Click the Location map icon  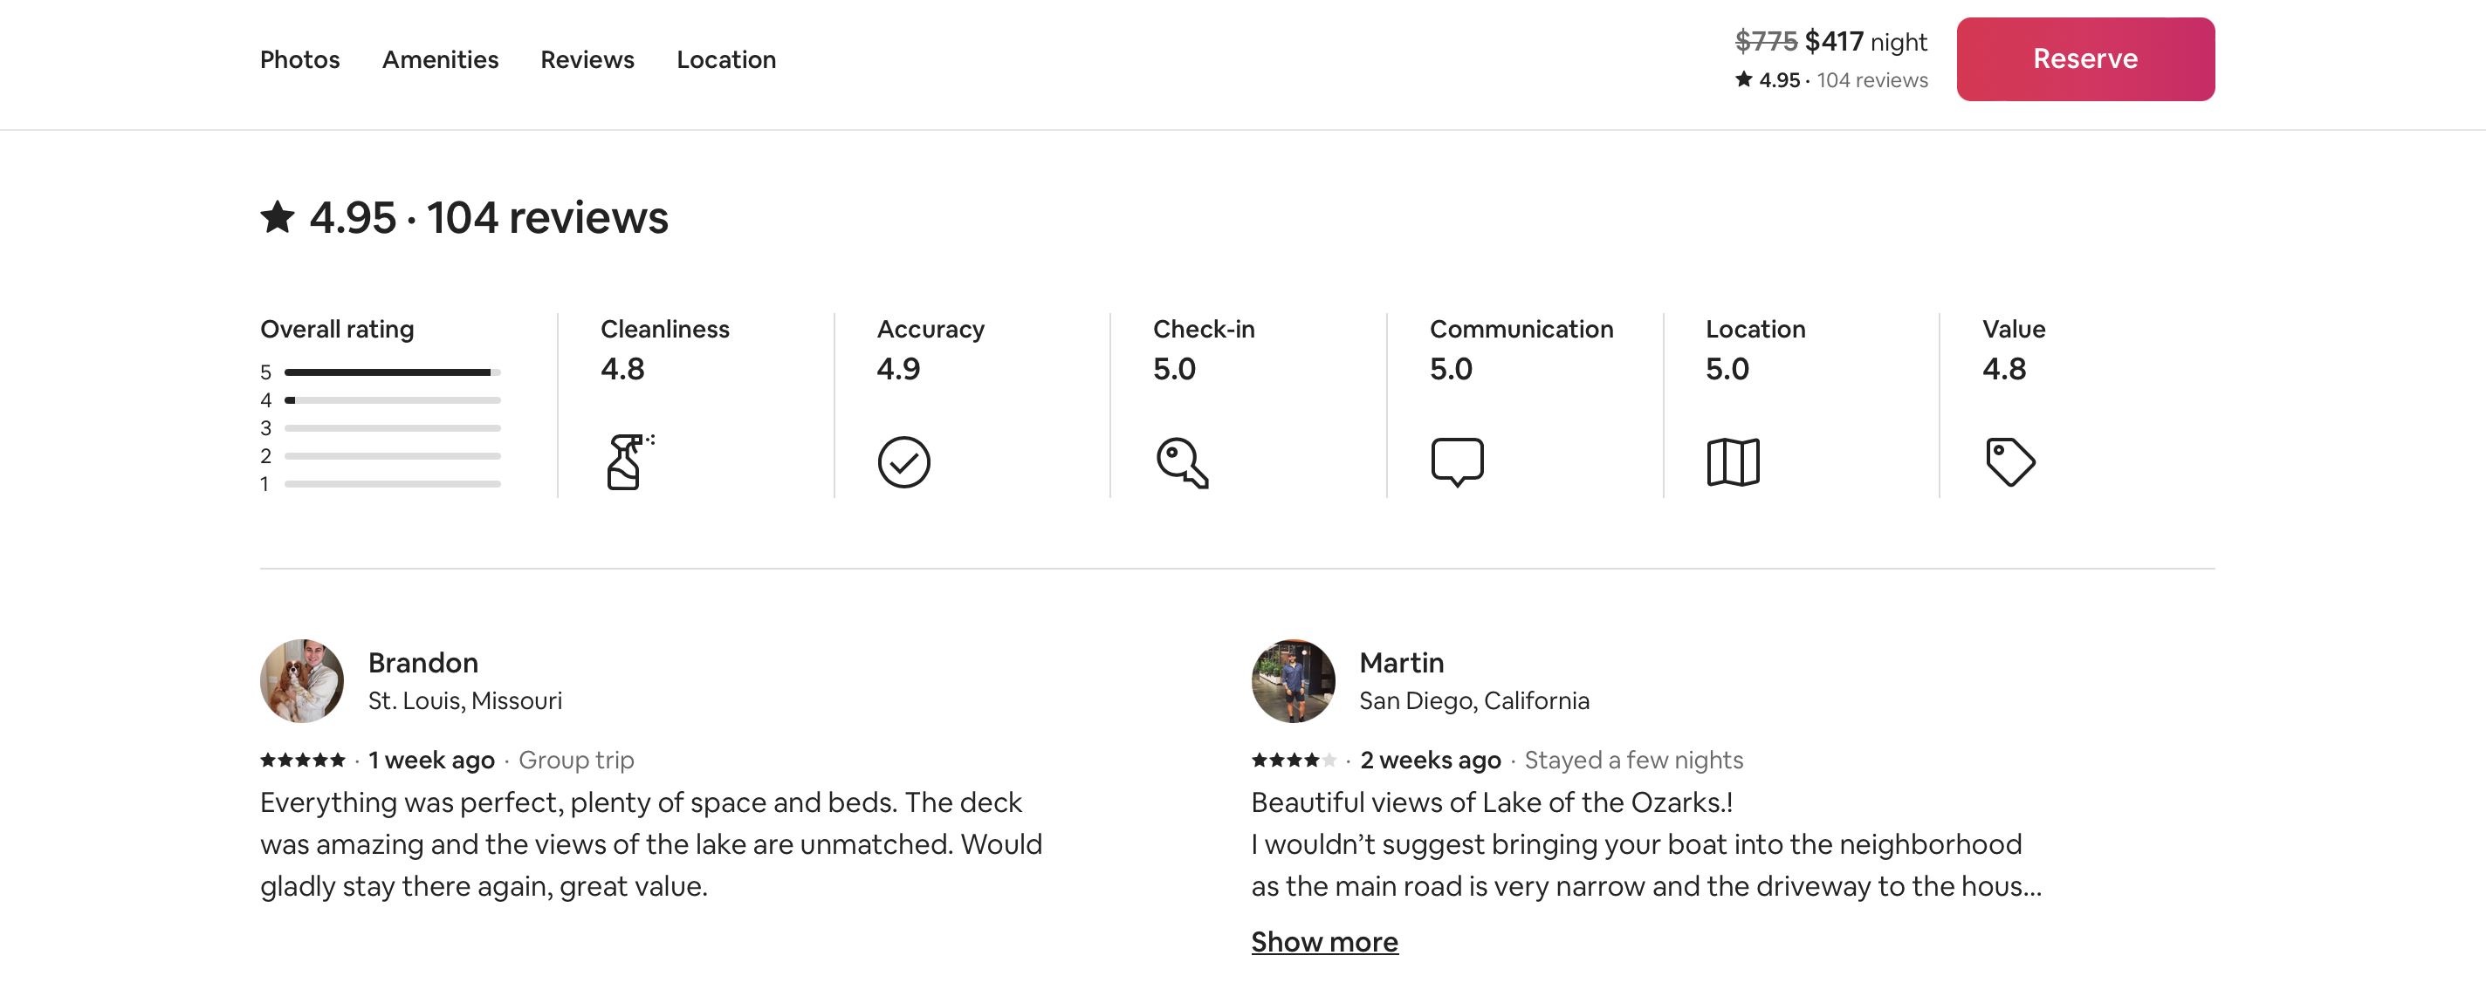(1733, 462)
